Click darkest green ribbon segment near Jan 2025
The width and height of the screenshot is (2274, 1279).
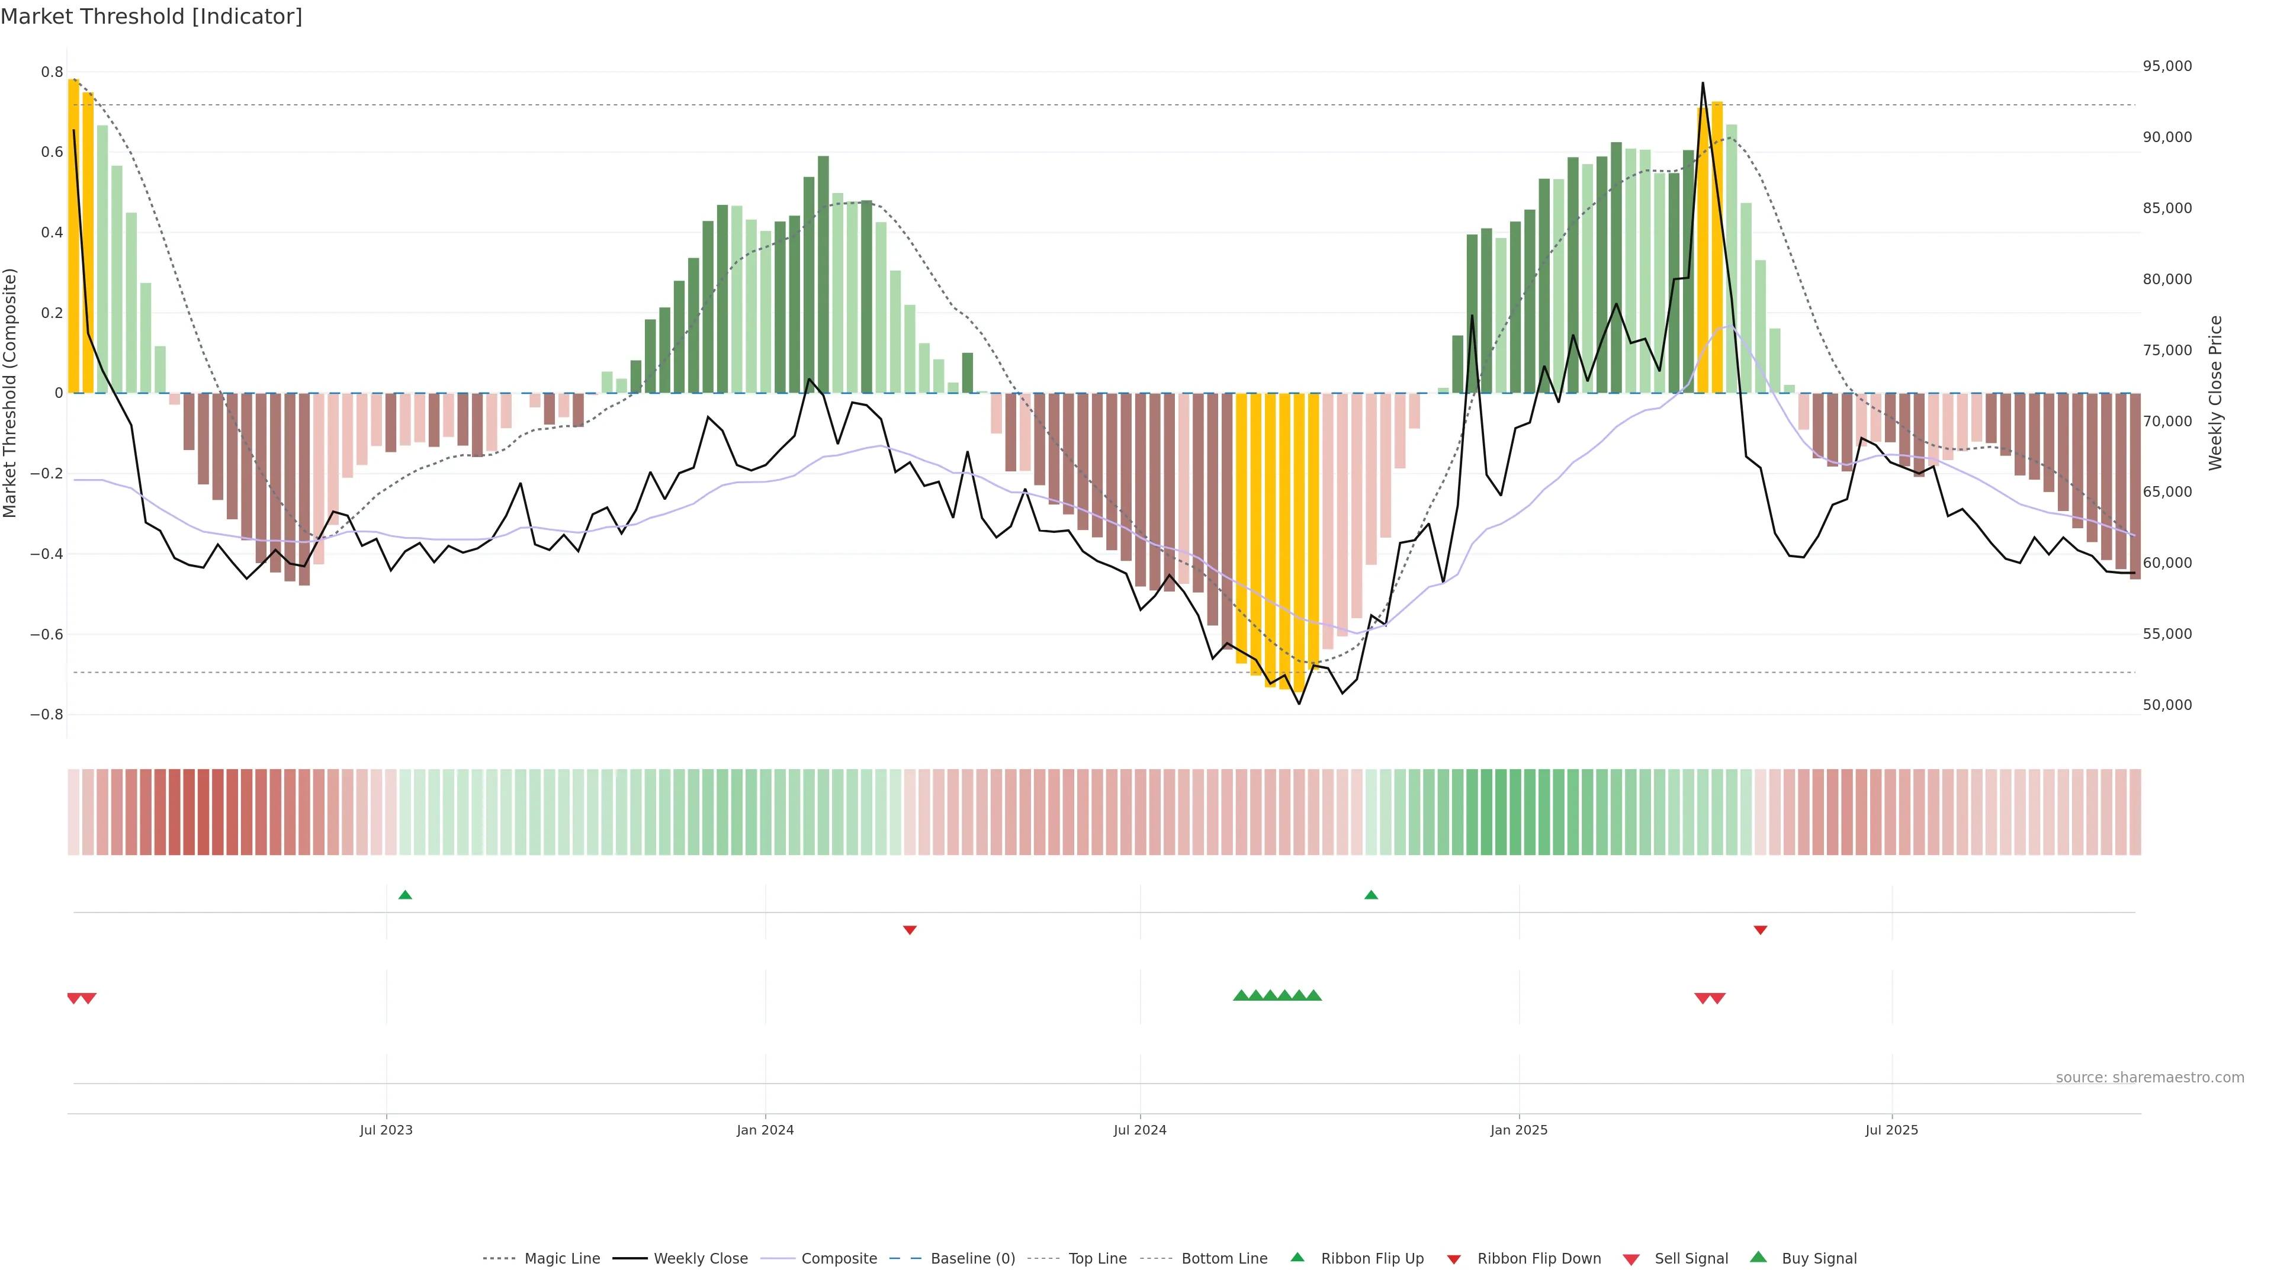(1501, 812)
